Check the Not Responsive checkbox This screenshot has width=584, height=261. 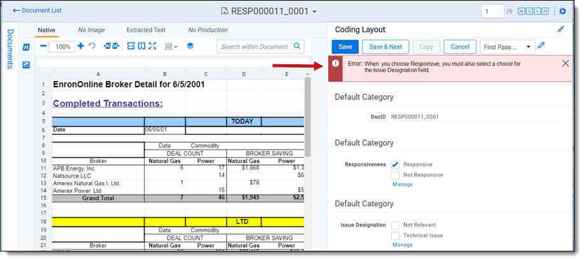tap(395, 174)
